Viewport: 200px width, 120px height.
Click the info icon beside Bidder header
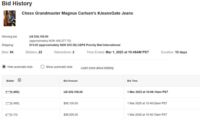point(19,80)
